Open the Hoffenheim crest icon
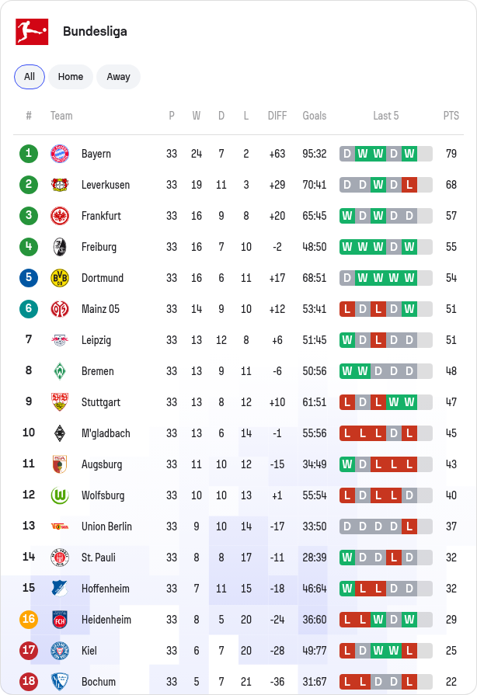477x695 pixels. (60, 588)
